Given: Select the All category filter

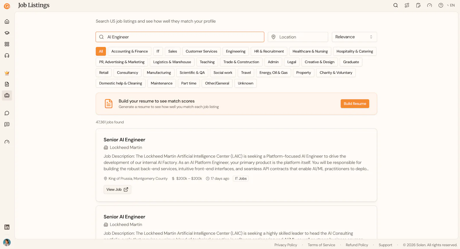Looking at the screenshot, I should (101, 51).
